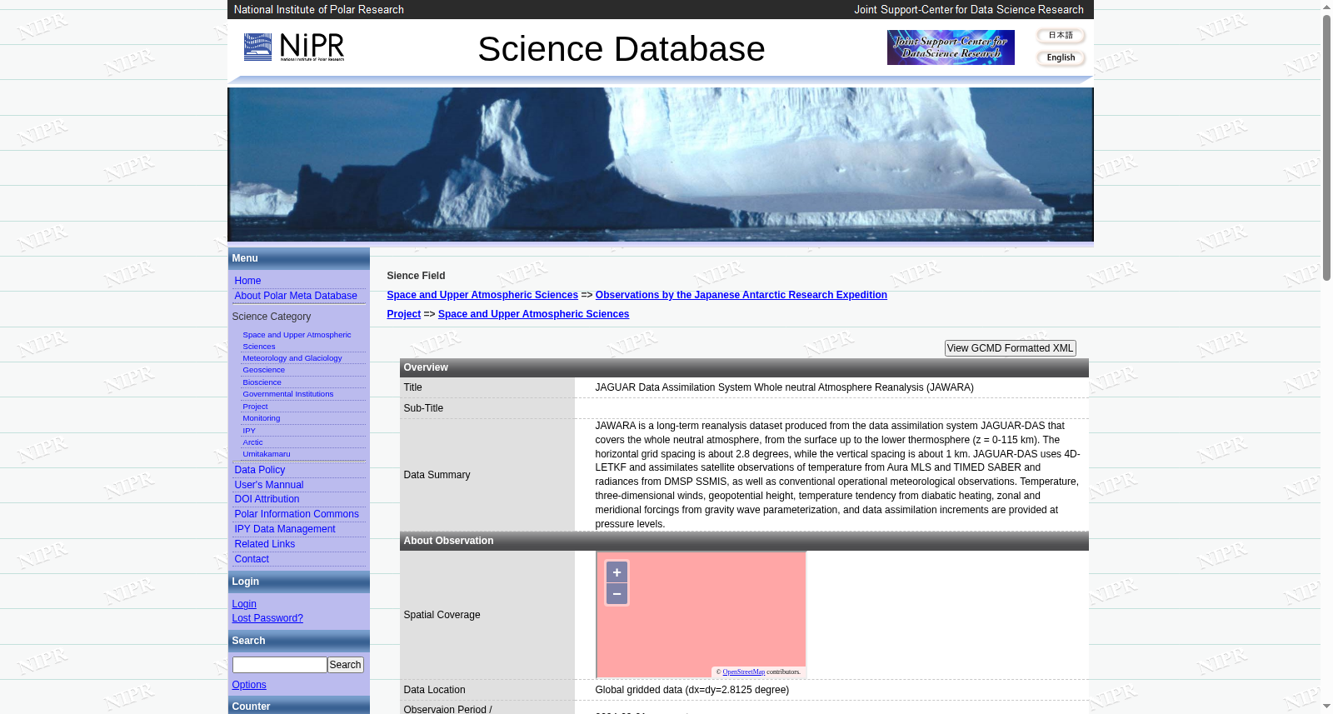1333x714 pixels.
Task: Click Joint Support-Center for Data Science Research header text
Action: [x=969, y=9]
